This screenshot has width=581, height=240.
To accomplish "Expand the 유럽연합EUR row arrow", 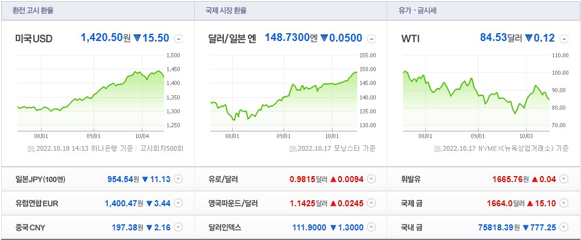I will 178,203.
